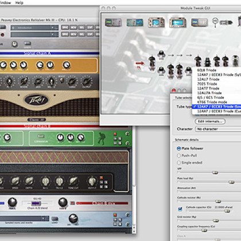Choose 12AU7 Triode from the tube list
The image size is (241, 241).
pos(208,79)
